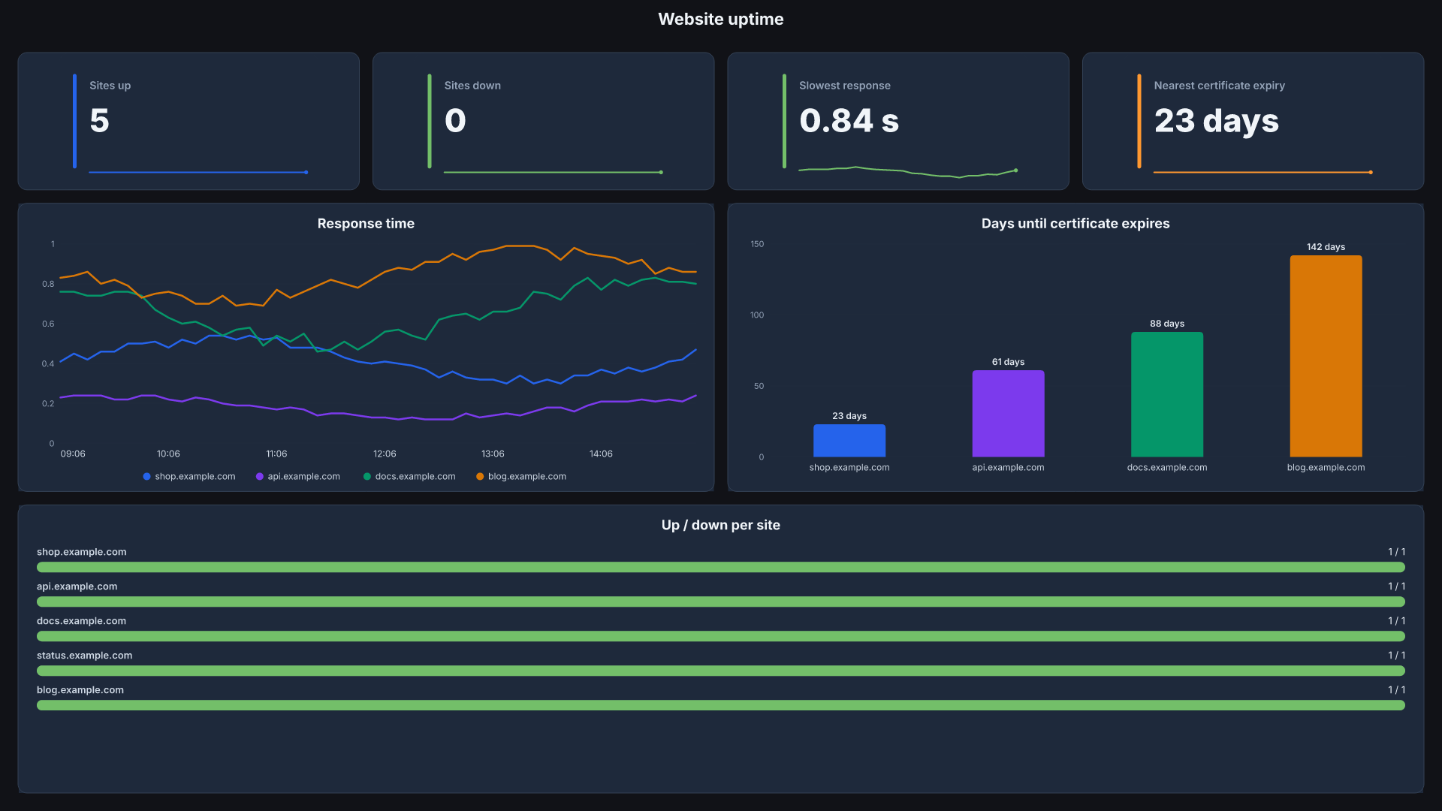This screenshot has width=1442, height=811.
Task: Click the green docs.example.com bar
Action: [x=1167, y=394]
